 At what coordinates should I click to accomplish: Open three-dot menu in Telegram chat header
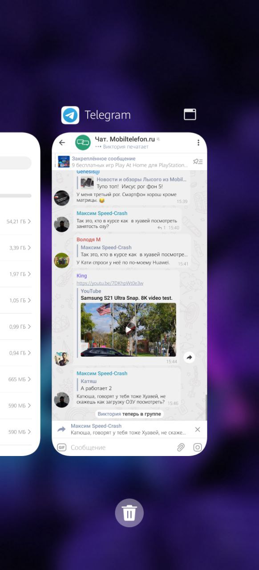[198, 142]
